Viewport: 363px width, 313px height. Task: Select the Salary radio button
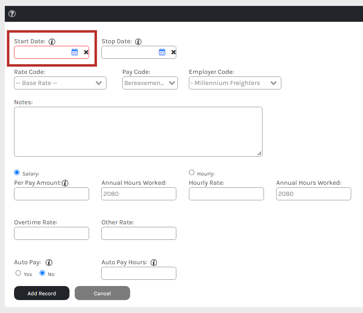tap(17, 173)
